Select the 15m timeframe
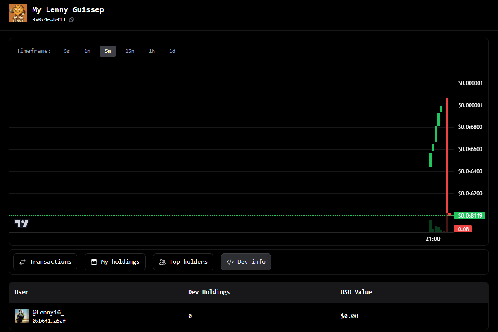Screen dimensions: 498x332 [x=130, y=51]
